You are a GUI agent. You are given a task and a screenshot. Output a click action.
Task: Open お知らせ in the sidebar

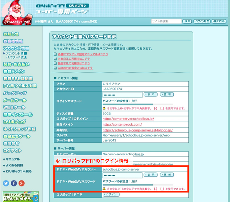pyautogui.click(x=11, y=34)
